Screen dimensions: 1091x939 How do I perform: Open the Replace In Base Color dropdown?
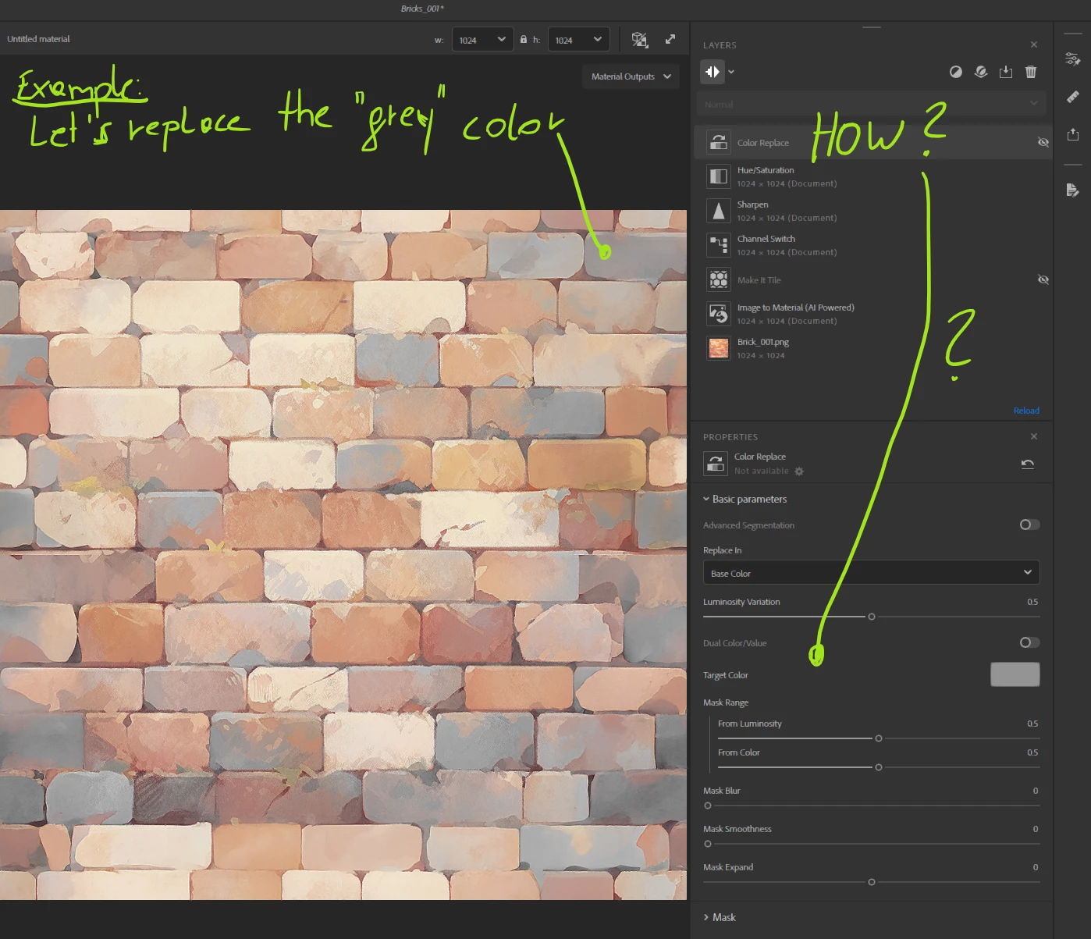click(x=871, y=573)
